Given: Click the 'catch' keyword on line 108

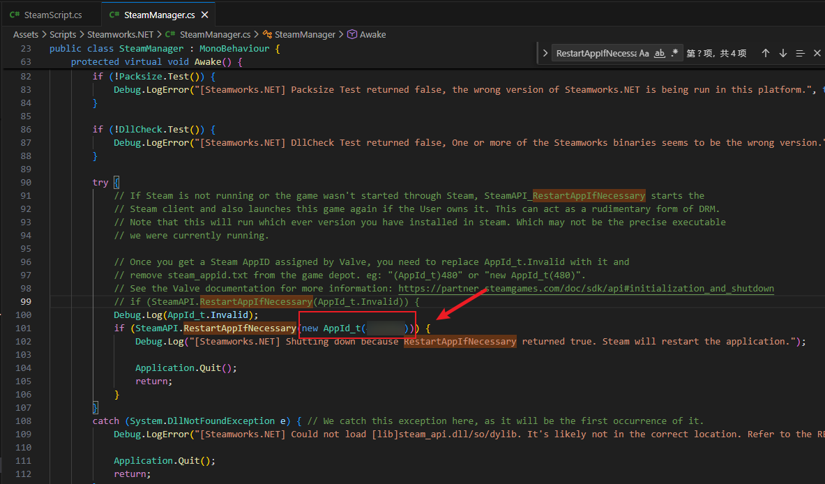Looking at the screenshot, I should click(x=106, y=421).
